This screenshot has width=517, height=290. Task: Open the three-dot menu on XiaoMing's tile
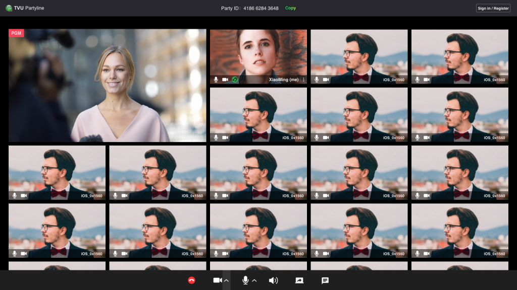coord(303,80)
